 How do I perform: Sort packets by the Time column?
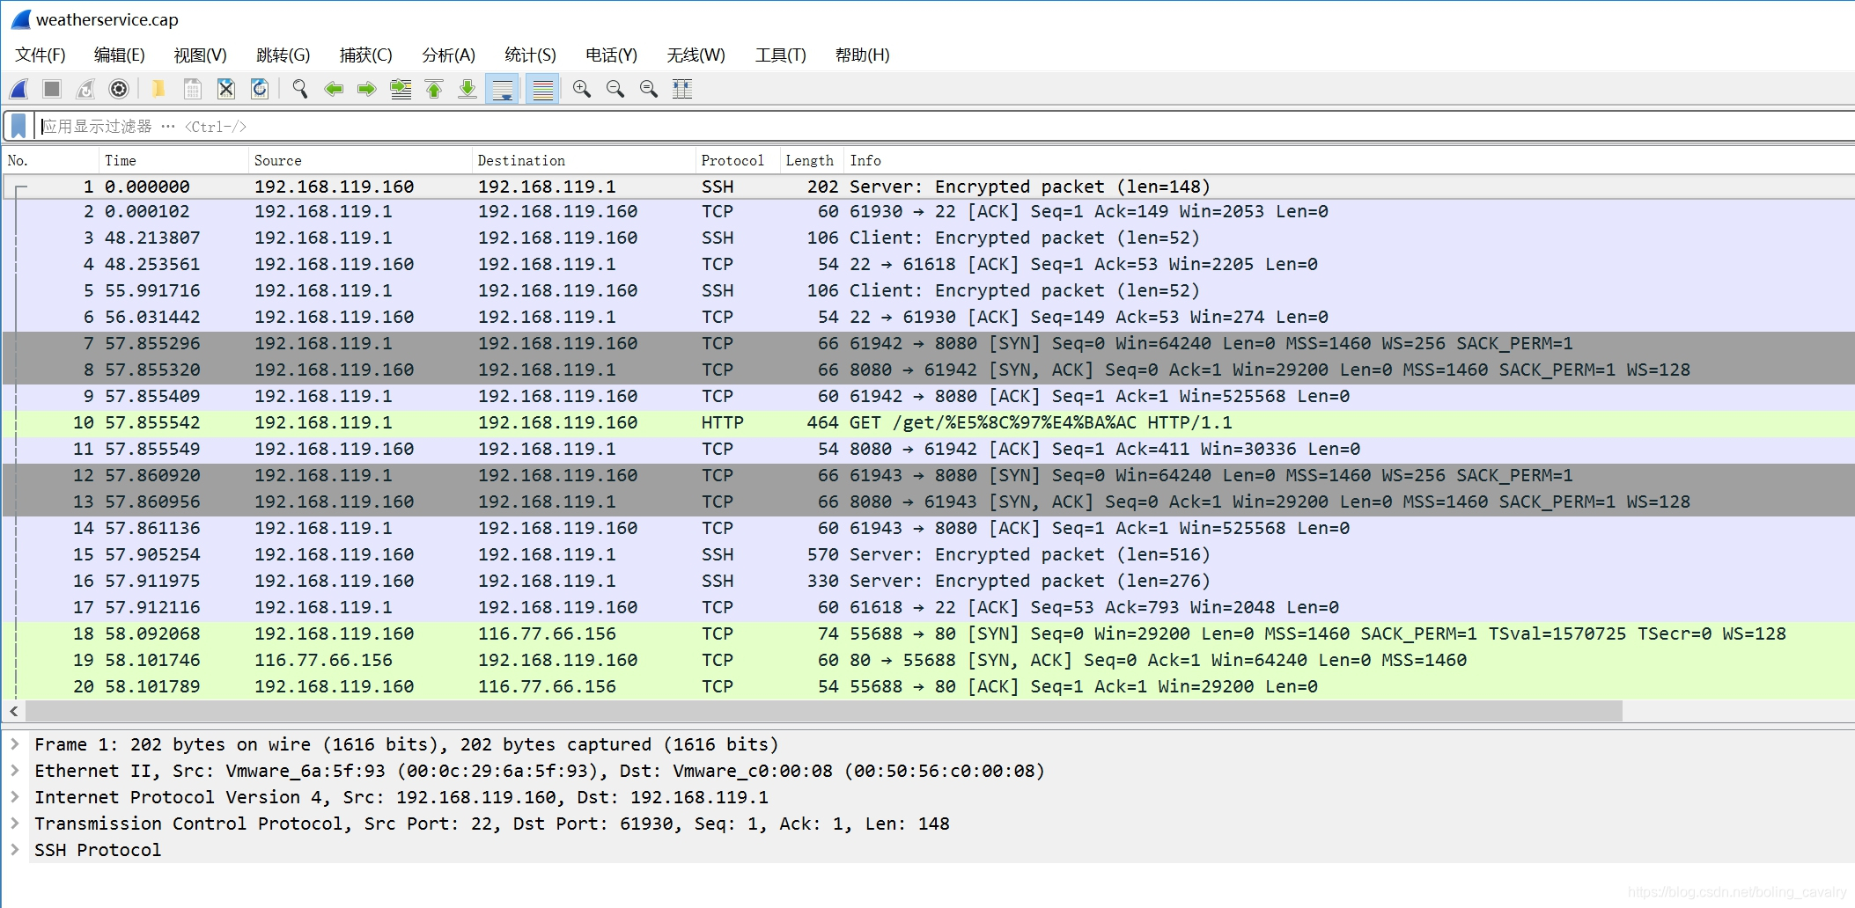tap(173, 160)
